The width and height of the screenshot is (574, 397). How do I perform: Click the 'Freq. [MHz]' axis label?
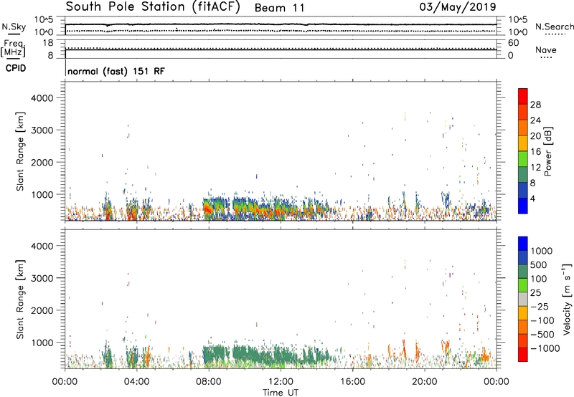(x=14, y=48)
